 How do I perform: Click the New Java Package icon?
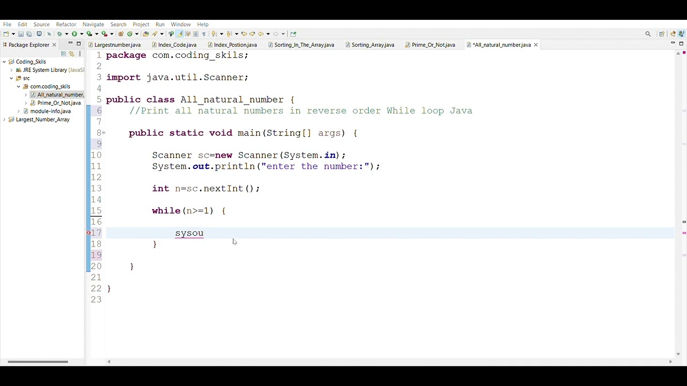(121, 34)
